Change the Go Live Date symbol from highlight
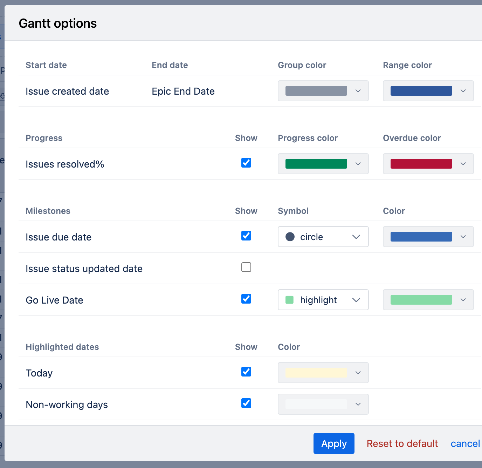The image size is (482, 468). (x=323, y=300)
